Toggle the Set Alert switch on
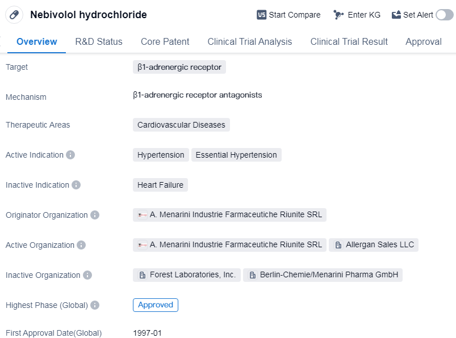 click(x=444, y=15)
